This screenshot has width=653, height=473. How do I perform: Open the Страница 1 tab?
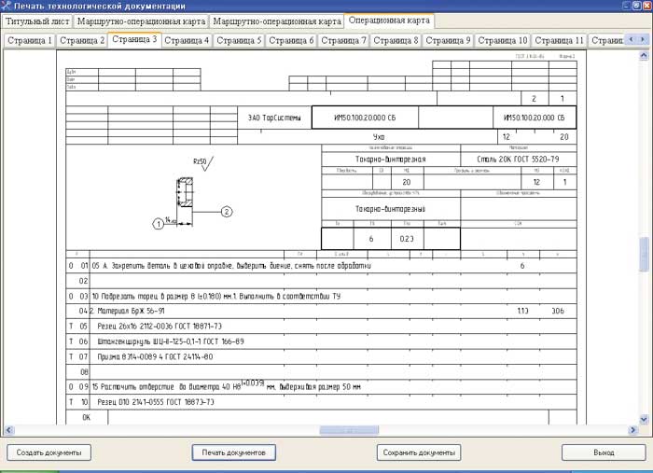tap(30, 41)
